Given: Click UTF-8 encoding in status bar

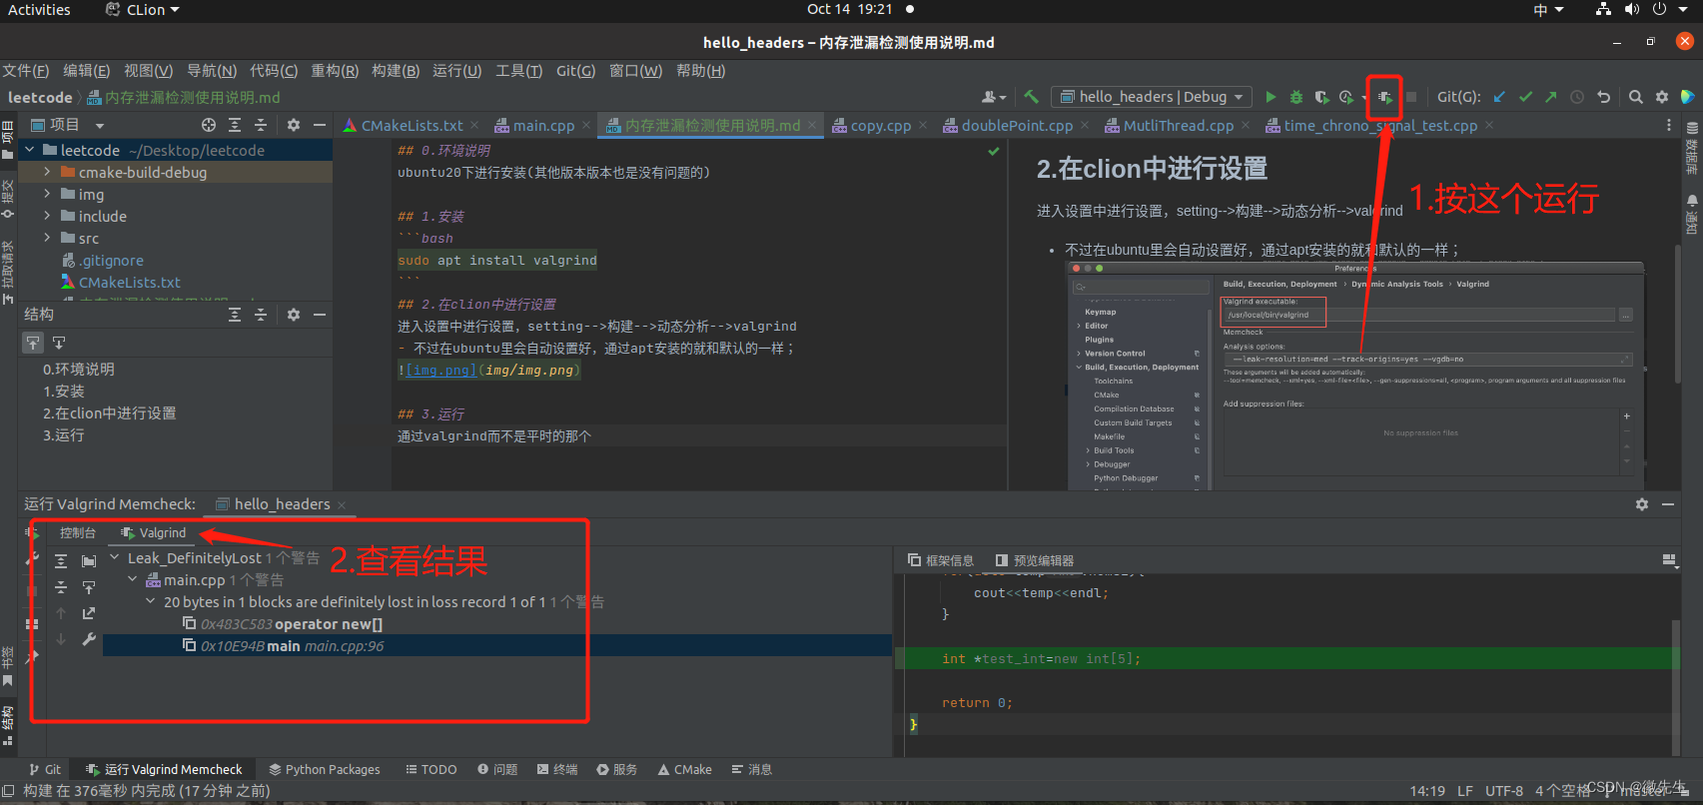Looking at the screenshot, I should 1504,791.
